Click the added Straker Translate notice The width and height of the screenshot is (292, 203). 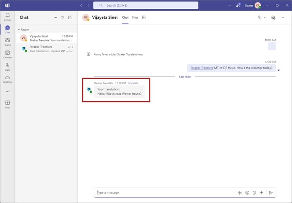(x=119, y=54)
